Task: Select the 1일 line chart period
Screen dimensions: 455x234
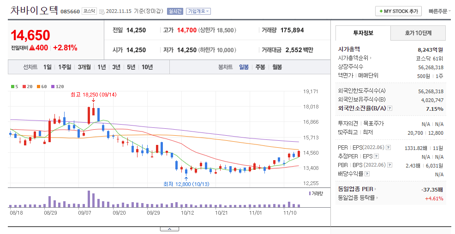Action: [47, 67]
